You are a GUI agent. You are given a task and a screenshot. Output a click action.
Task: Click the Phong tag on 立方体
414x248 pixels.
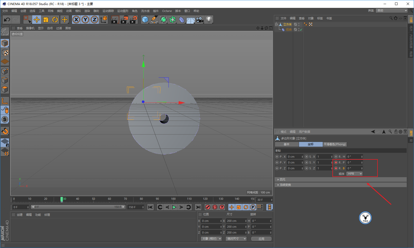coord(306,24)
